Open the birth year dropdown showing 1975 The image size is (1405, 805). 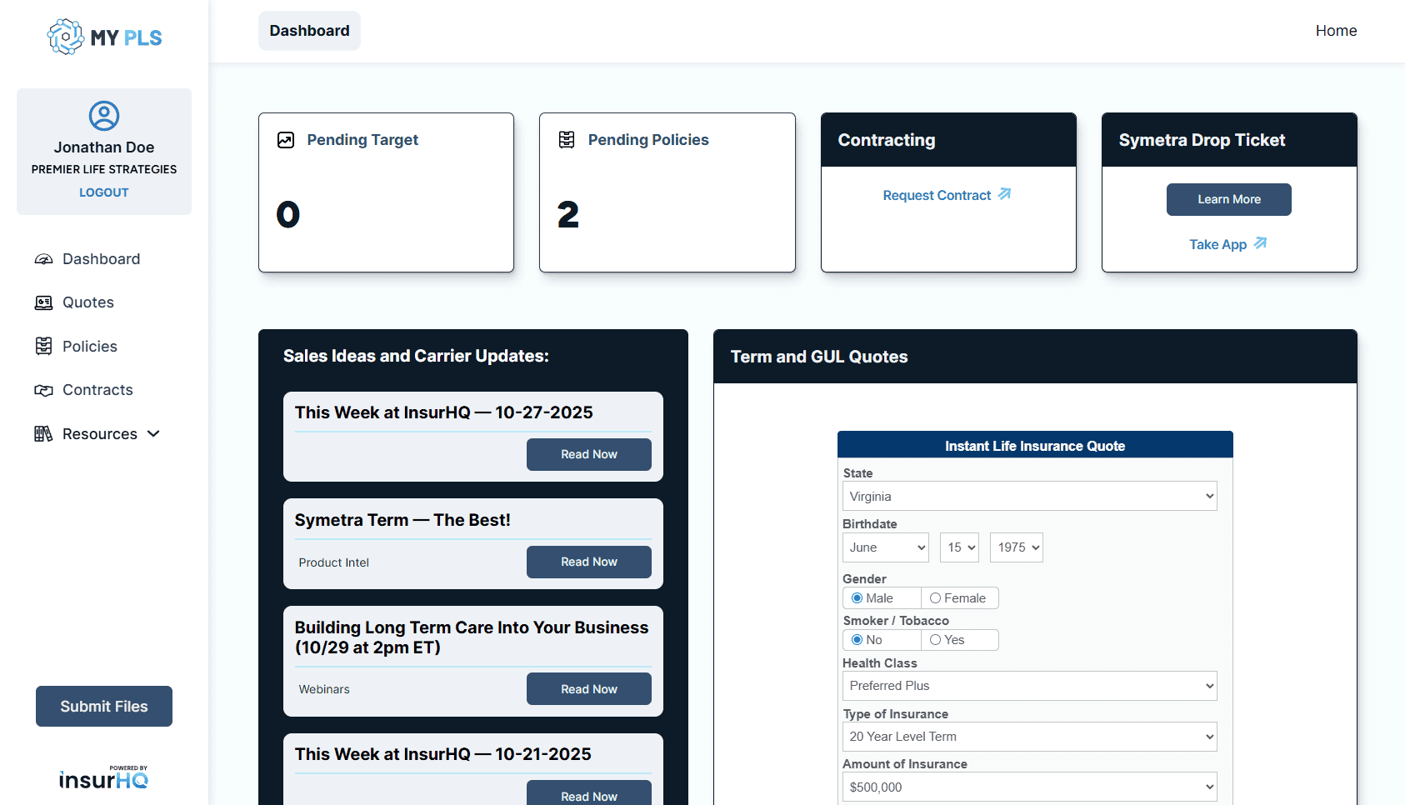(1016, 547)
